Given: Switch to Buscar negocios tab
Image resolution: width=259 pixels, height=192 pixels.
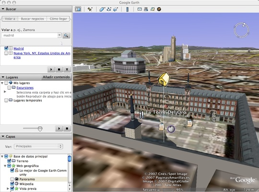Looking at the screenshot, I should pyautogui.click(x=33, y=19).
